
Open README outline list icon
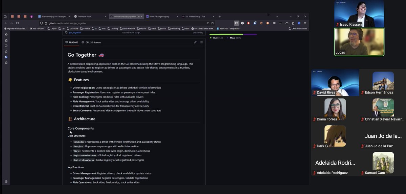coord(201,43)
